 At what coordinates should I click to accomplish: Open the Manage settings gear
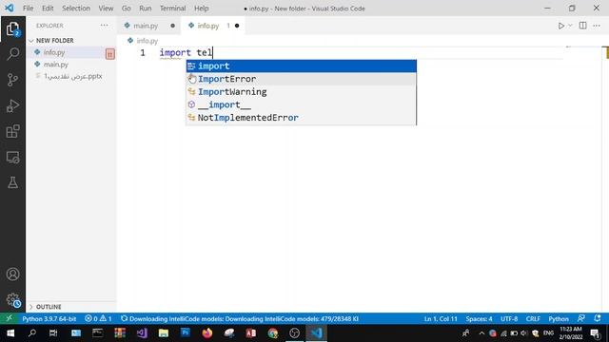pos(12,300)
